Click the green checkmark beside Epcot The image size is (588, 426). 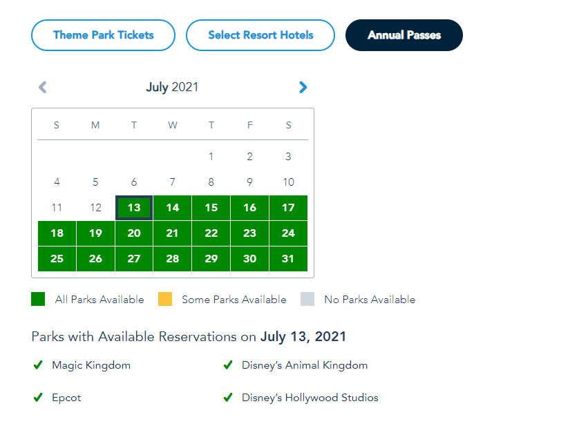pos(38,398)
